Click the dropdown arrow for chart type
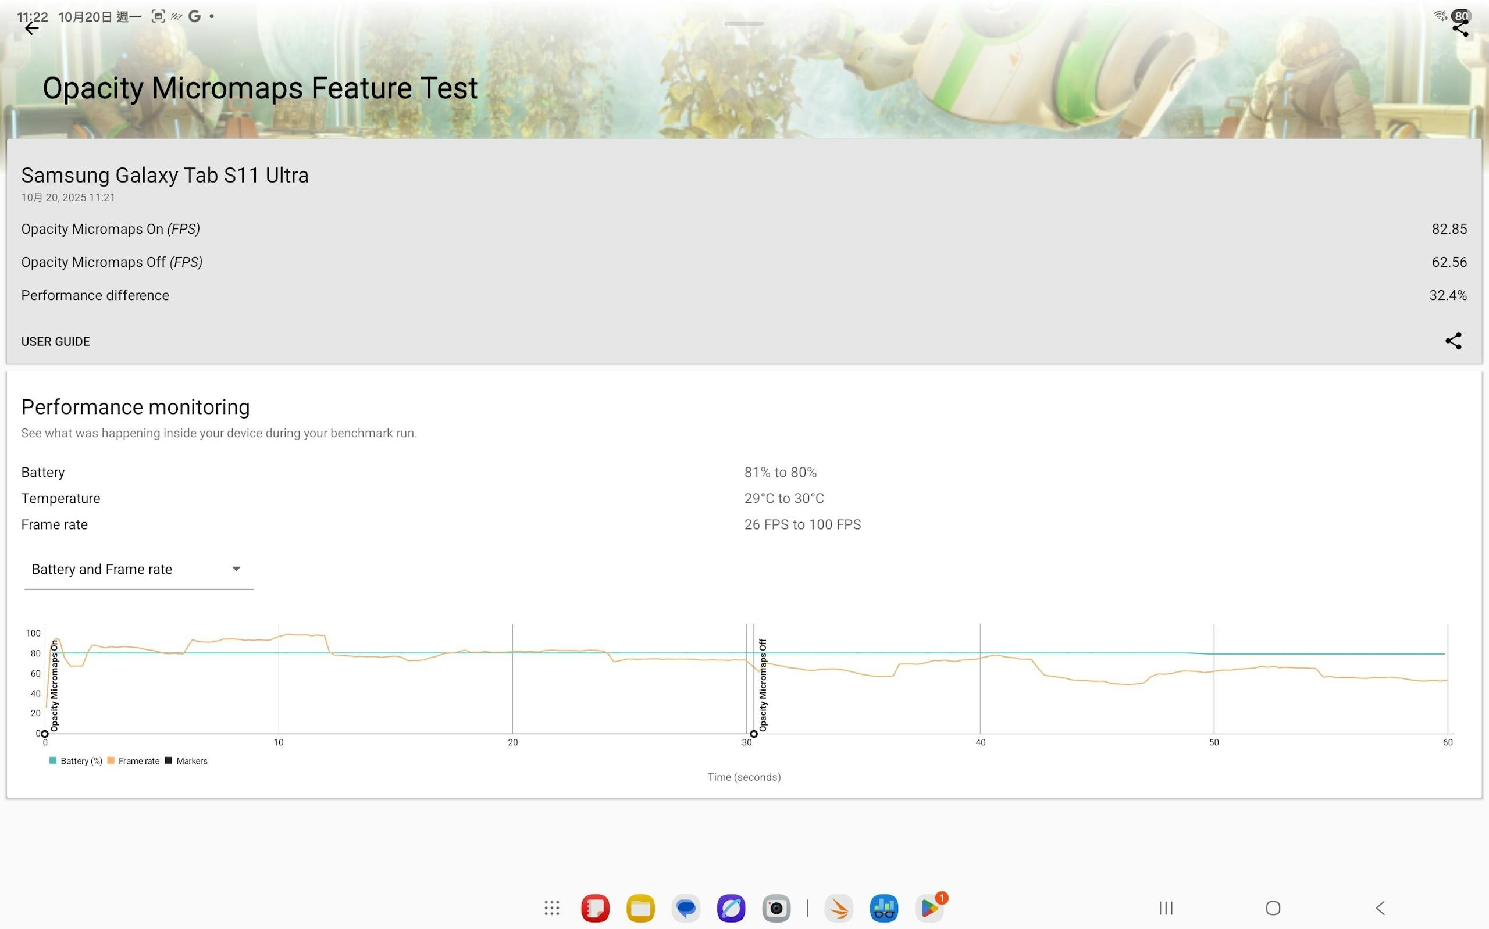Screen dimensions: 1489x929 (236, 569)
